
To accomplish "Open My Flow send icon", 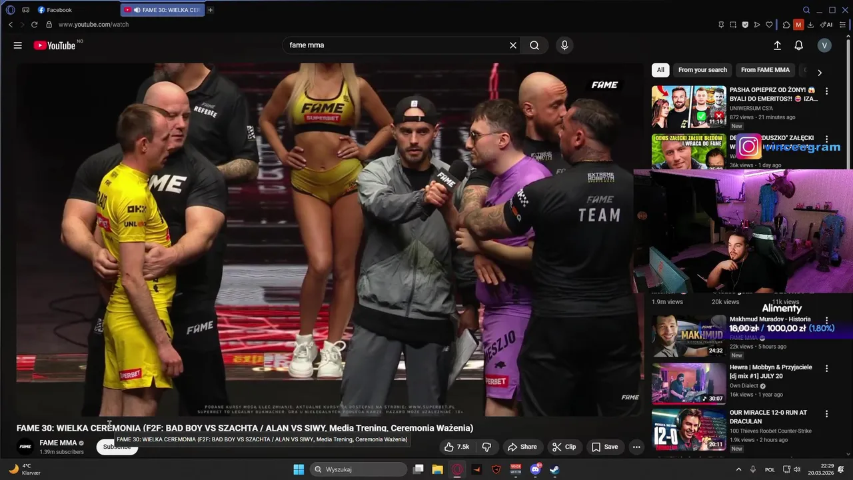I will tap(757, 25).
